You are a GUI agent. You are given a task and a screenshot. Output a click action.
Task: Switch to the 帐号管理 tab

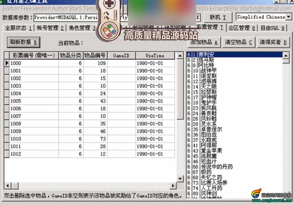click(50, 28)
